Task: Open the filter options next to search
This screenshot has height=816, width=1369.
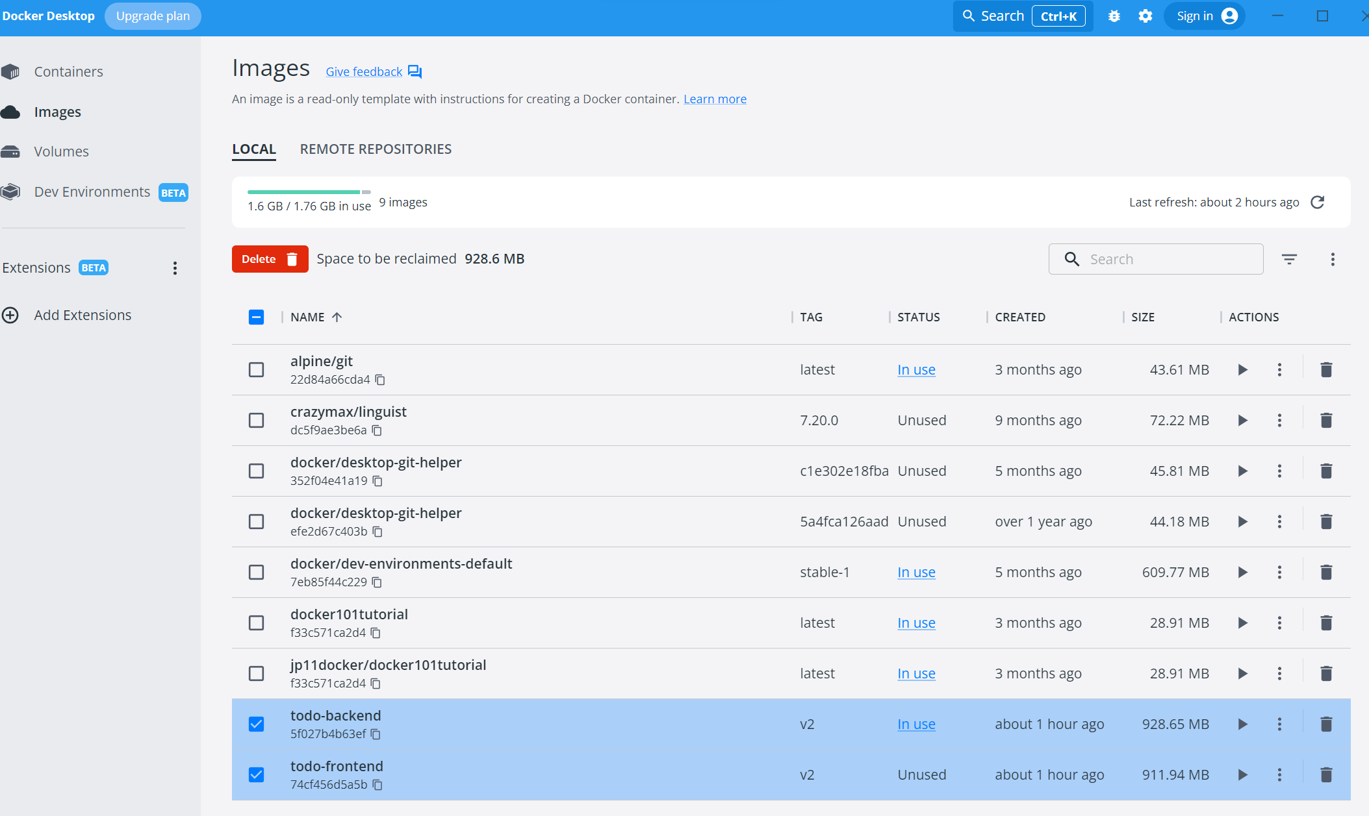Action: click(1290, 258)
